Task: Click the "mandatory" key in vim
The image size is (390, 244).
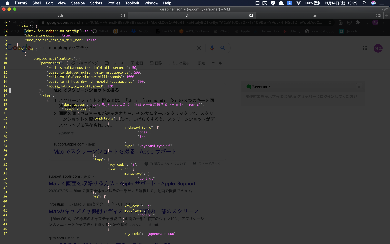Action: coord(133,174)
